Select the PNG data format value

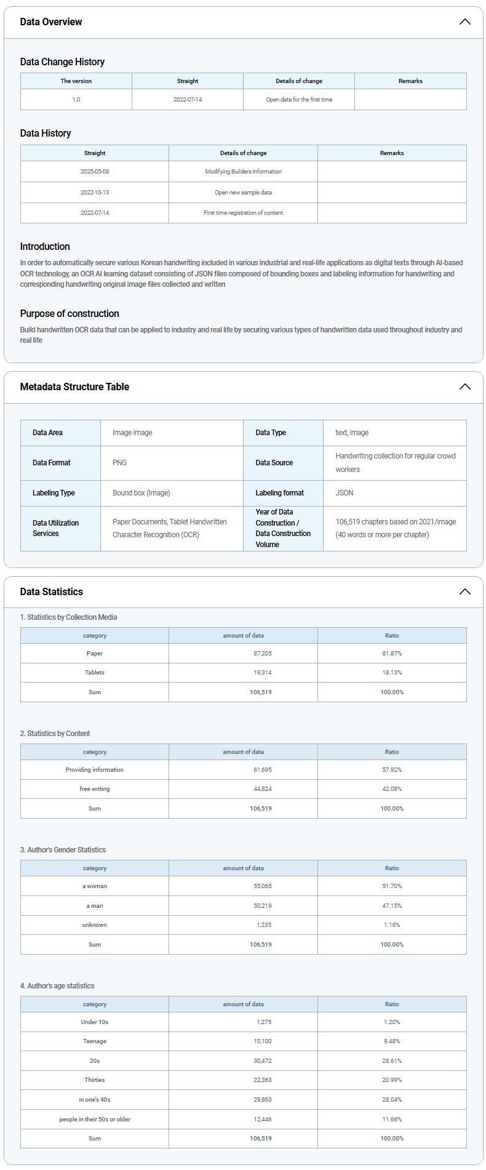120,463
